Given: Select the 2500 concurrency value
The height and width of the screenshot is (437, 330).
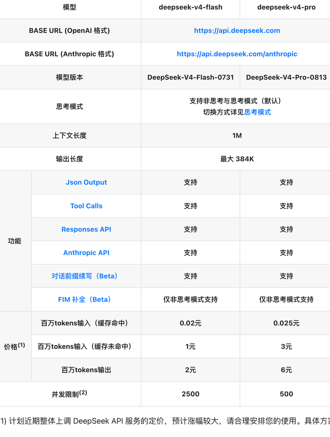Looking at the screenshot, I should (x=191, y=394).
